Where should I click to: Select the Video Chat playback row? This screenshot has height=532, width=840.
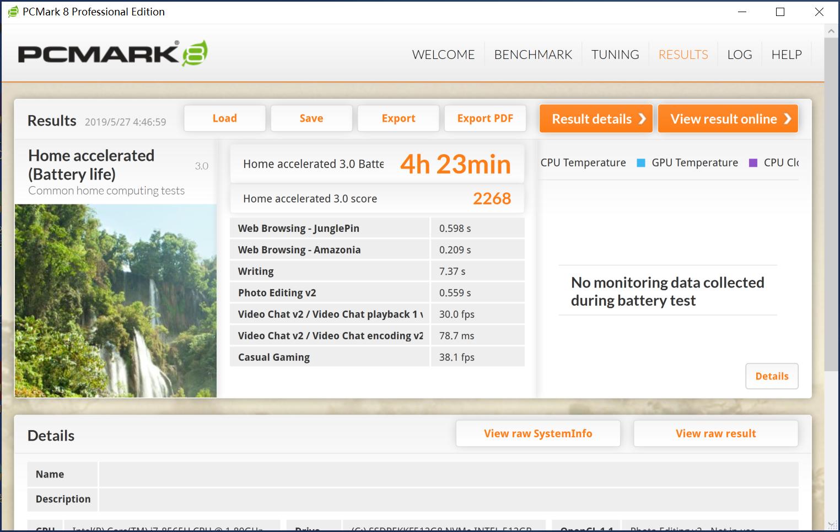(x=377, y=314)
